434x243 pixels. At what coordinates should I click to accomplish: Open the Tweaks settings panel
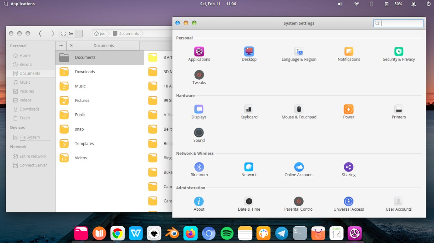[x=199, y=77]
